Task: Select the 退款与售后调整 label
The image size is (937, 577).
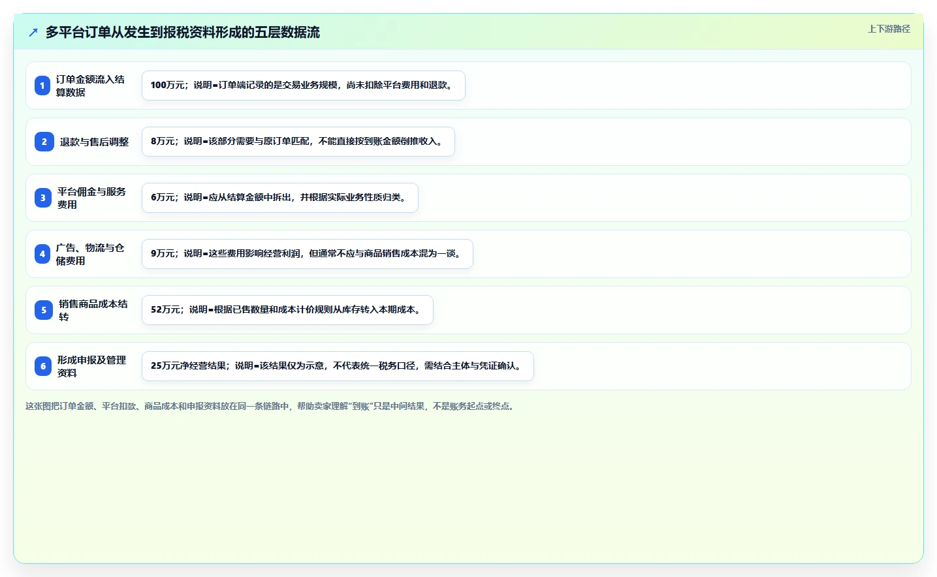Action: [x=94, y=142]
